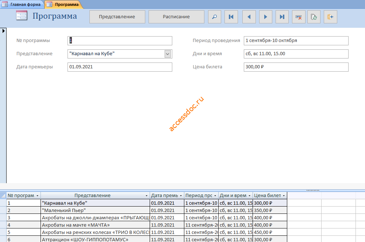The height and width of the screenshot is (242, 365).
Task: Open the Представление combo box dropdown
Action: point(168,54)
